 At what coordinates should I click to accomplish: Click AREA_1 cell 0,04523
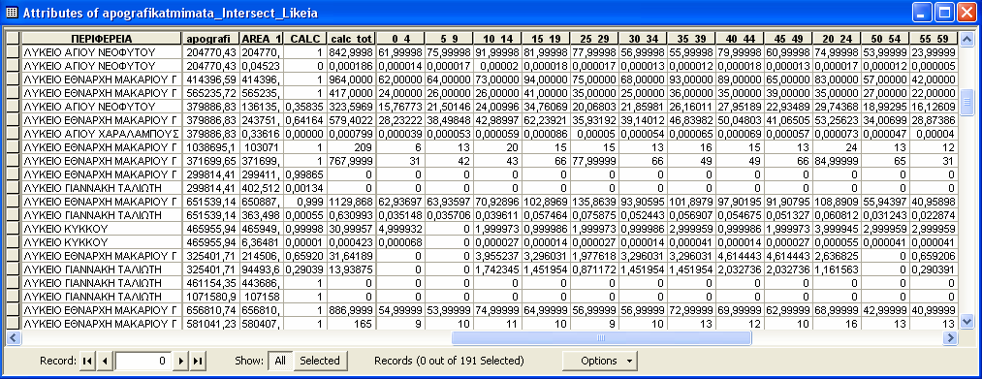tap(261, 66)
